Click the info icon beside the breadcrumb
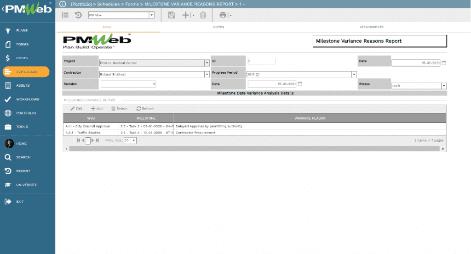The height and width of the screenshot is (254, 471). 63,4
